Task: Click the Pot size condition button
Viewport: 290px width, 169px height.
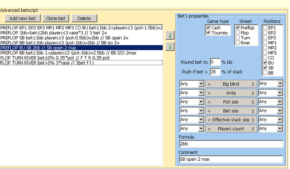Action: 231,102
